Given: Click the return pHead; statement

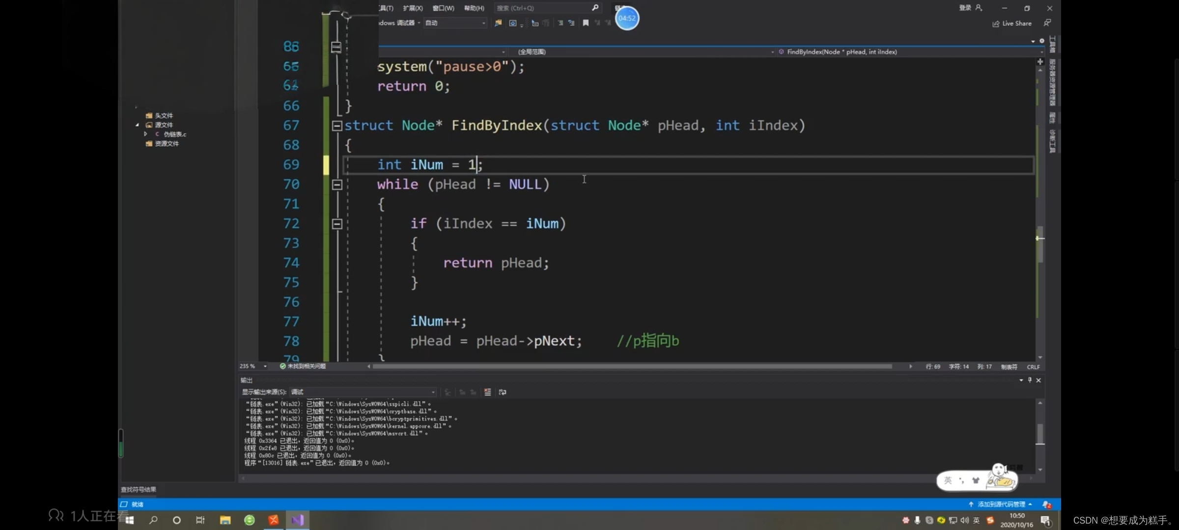Looking at the screenshot, I should 496,263.
